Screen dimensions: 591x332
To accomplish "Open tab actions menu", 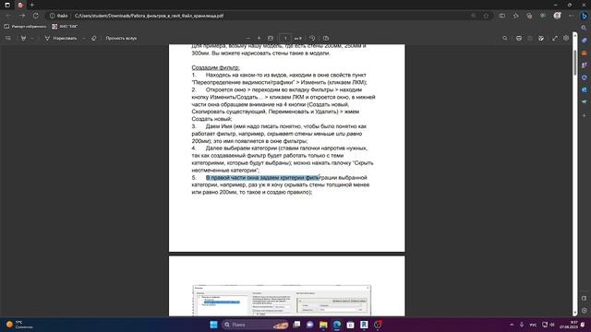I will point(7,5).
